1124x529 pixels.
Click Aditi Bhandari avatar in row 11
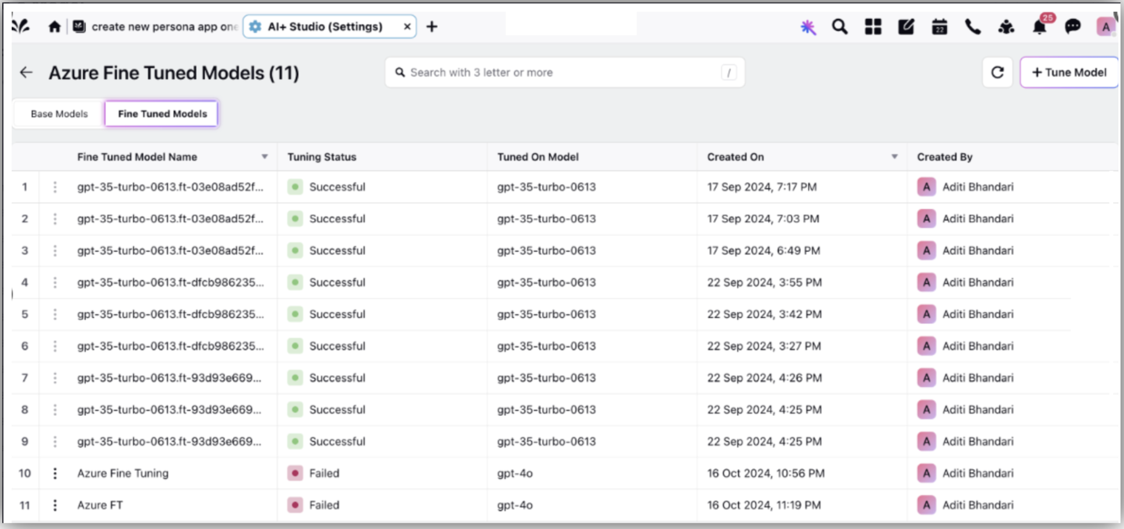[x=926, y=505]
